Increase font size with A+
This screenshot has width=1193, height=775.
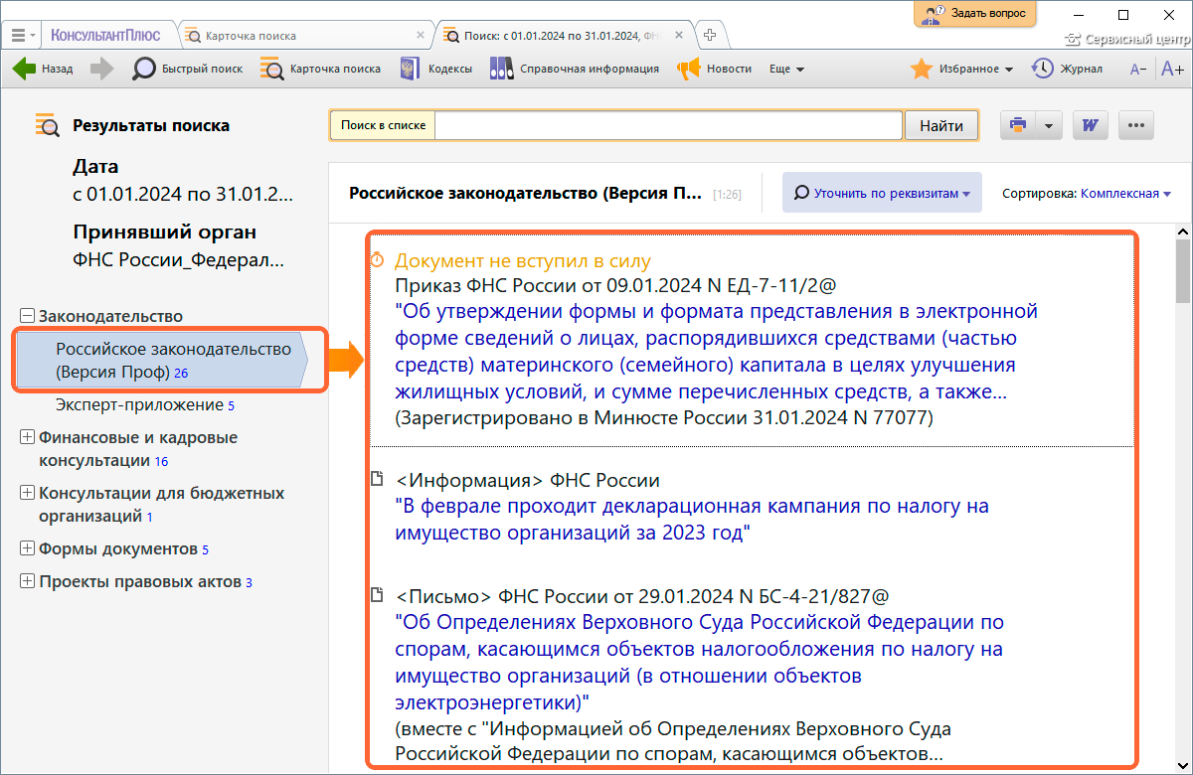(1172, 70)
